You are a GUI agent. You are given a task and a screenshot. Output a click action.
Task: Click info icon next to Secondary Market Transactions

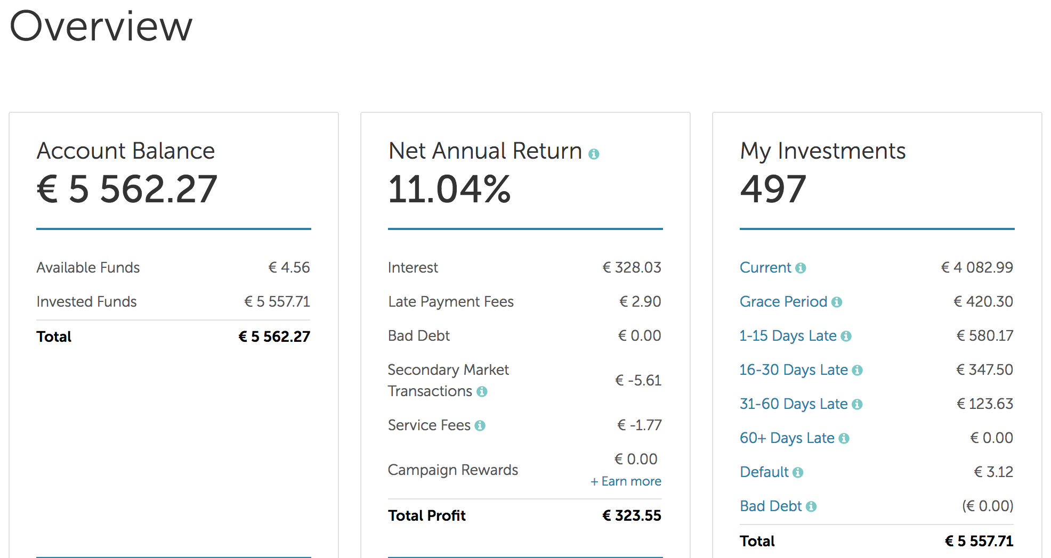pos(482,392)
